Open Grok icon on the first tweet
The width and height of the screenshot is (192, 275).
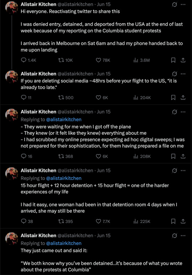(174, 4)
